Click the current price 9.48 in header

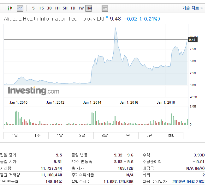coord(115,19)
